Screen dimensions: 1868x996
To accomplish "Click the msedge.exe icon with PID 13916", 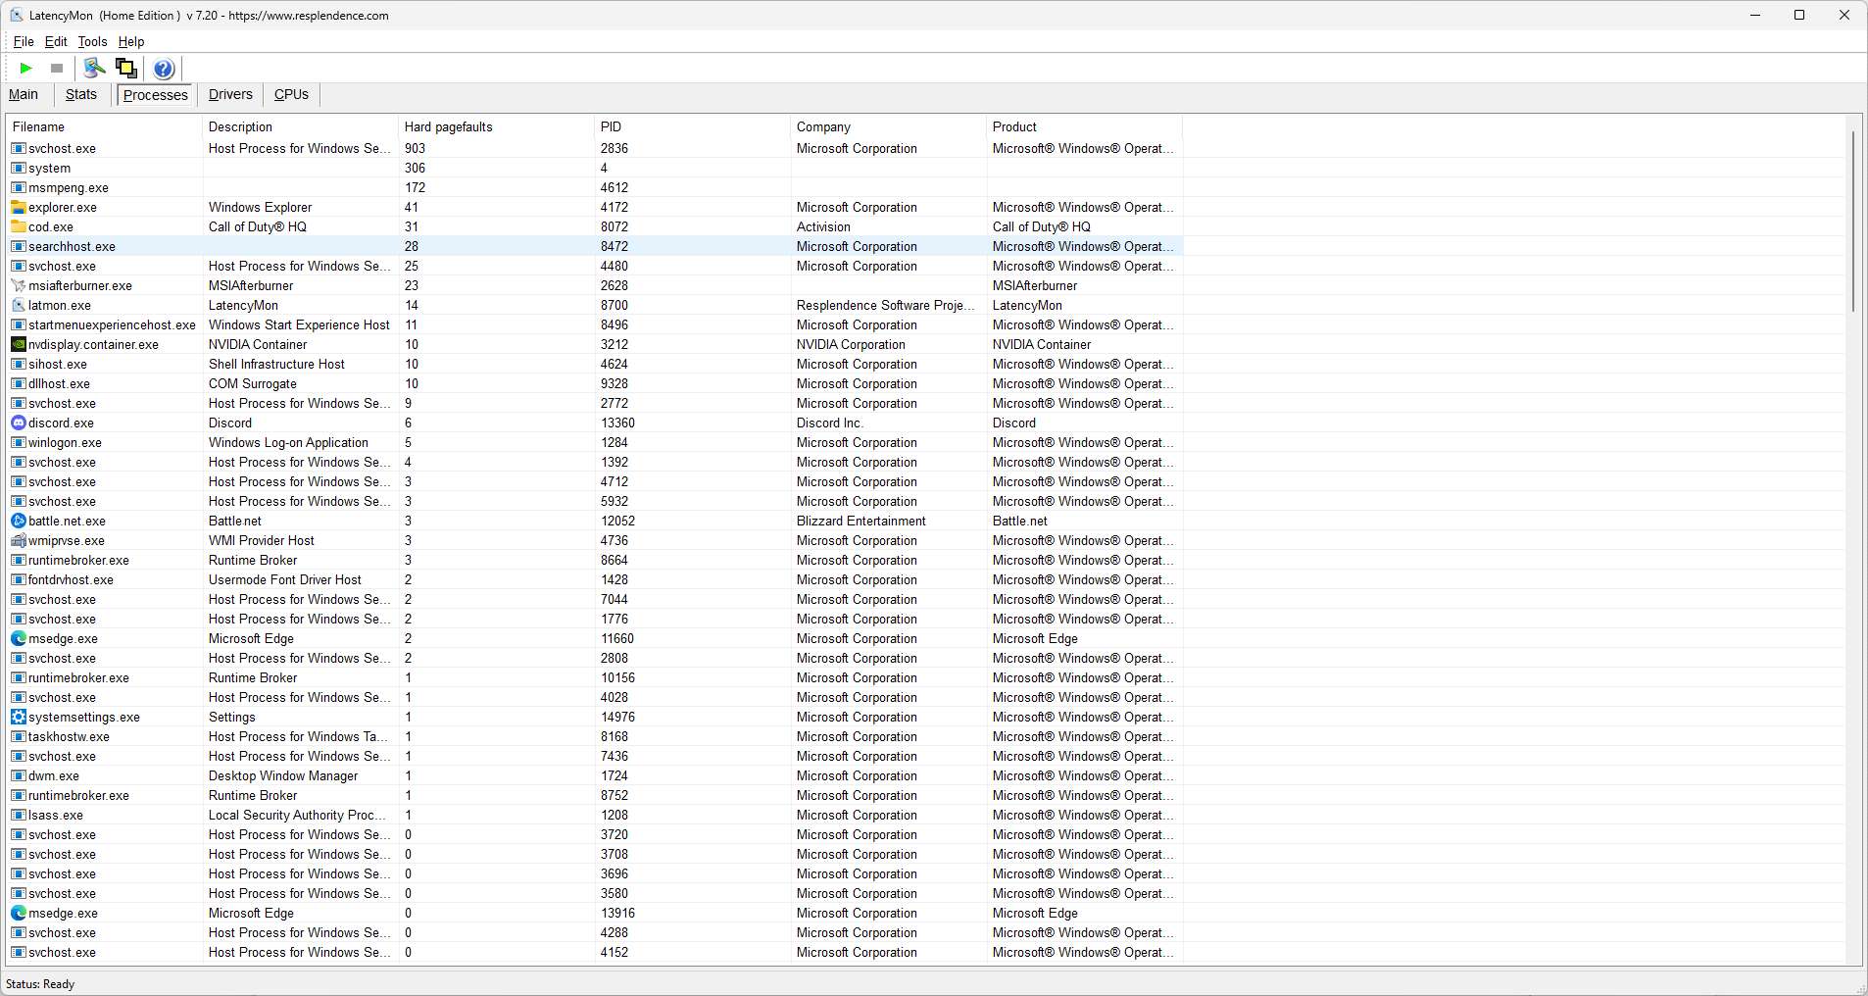I will coord(19,913).
